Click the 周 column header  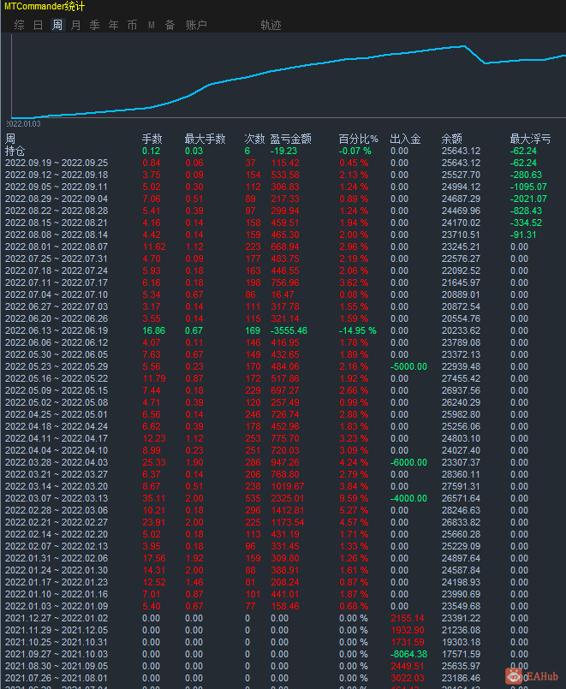click(10, 139)
